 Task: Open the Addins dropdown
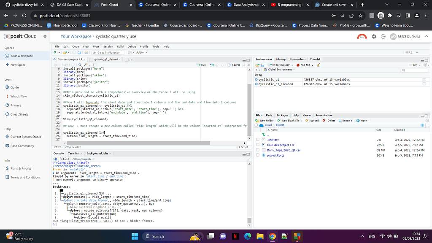click(x=142, y=52)
